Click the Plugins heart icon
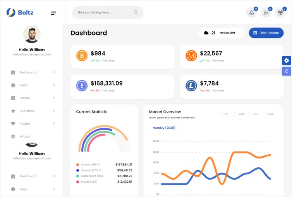Viewport: 292px width, 197px height. tap(13, 123)
